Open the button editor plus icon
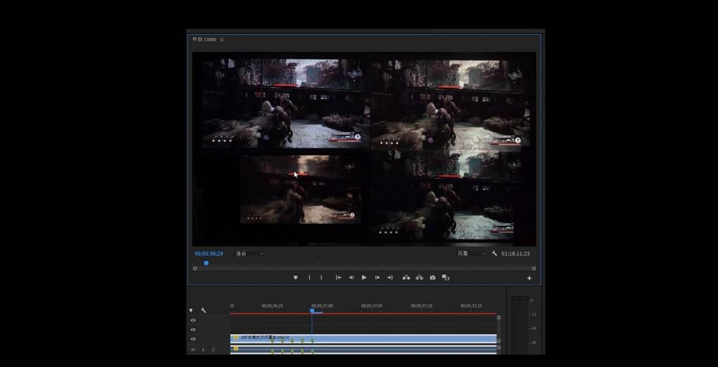 click(x=529, y=278)
